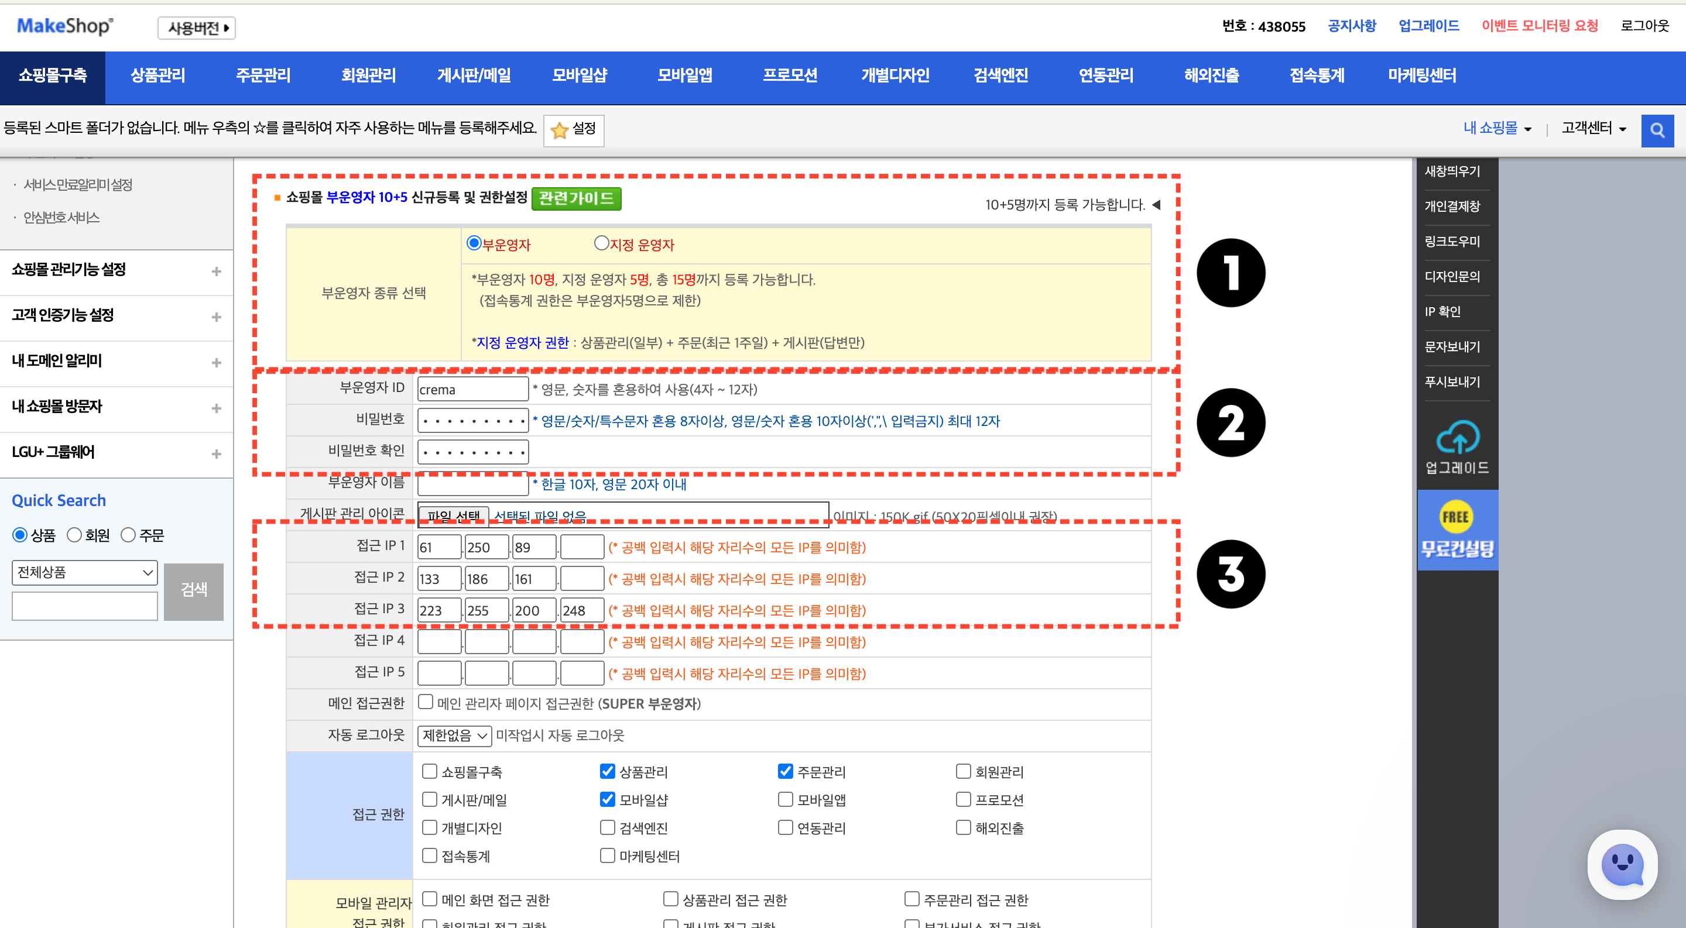The height and width of the screenshot is (928, 1686).
Task: Open the chat assistant ghost icon
Action: [1624, 865]
